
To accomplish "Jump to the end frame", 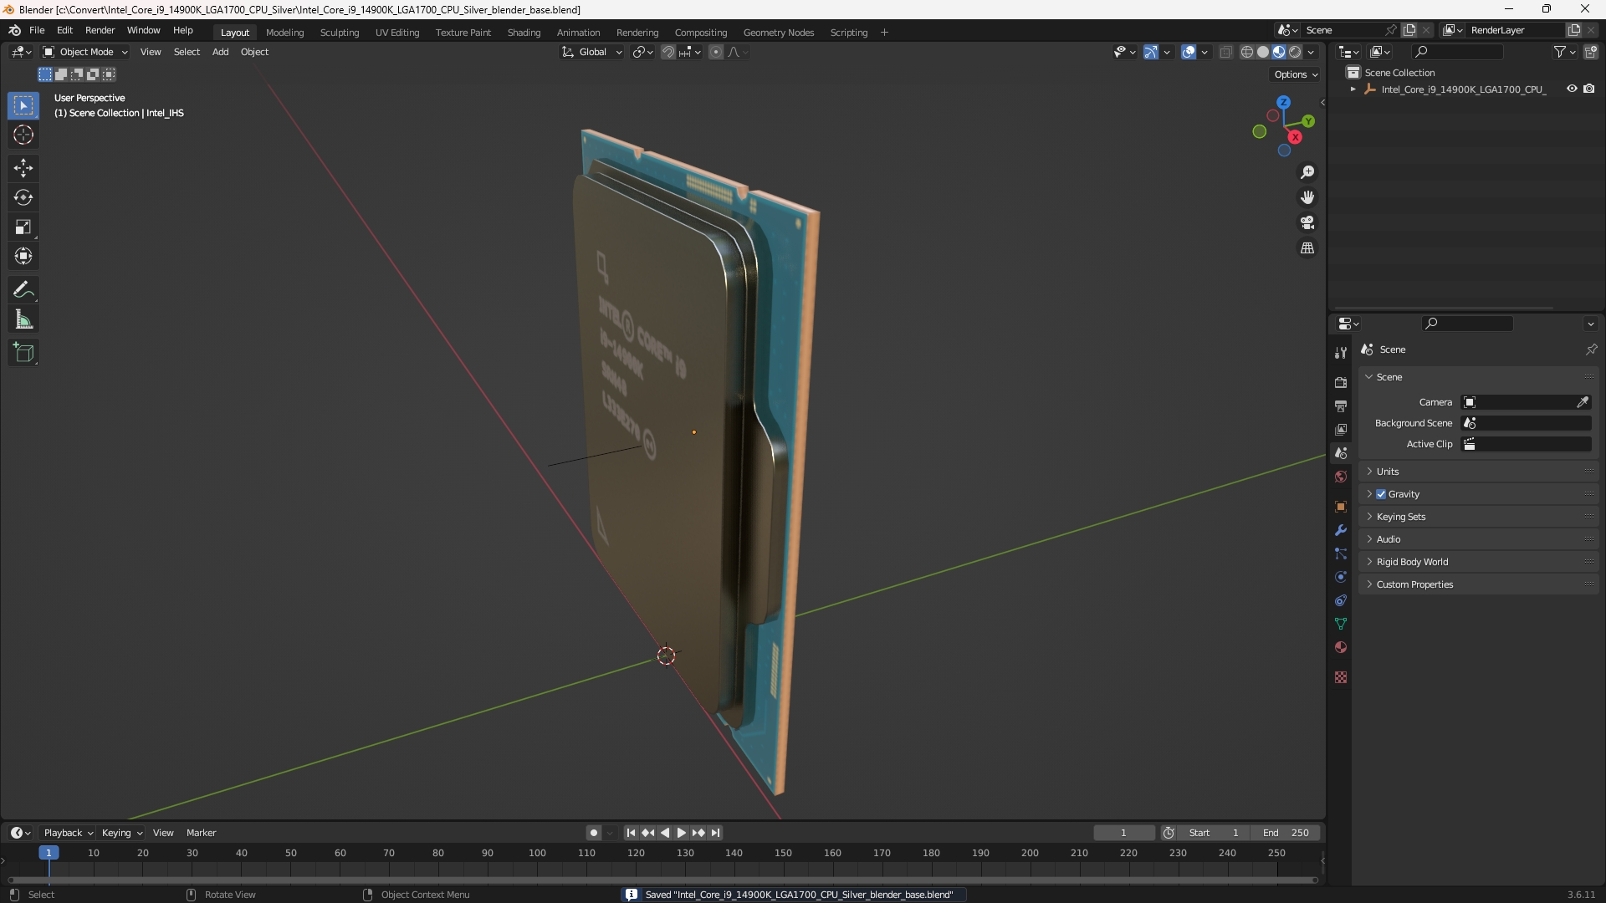I will pyautogui.click(x=715, y=833).
